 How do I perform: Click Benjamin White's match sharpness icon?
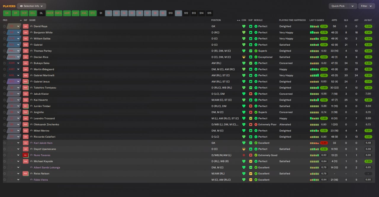[250, 32]
